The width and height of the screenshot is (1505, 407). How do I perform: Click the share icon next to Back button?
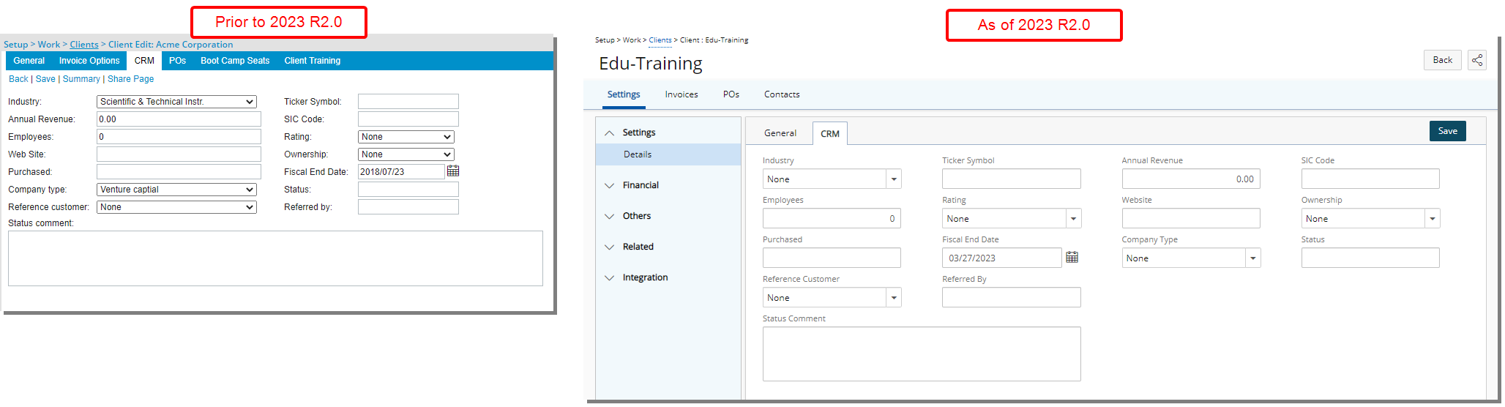pyautogui.click(x=1477, y=60)
